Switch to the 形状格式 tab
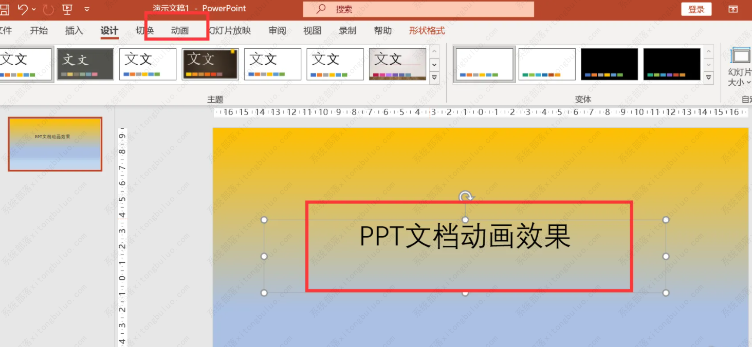The height and width of the screenshot is (347, 752). pyautogui.click(x=426, y=30)
